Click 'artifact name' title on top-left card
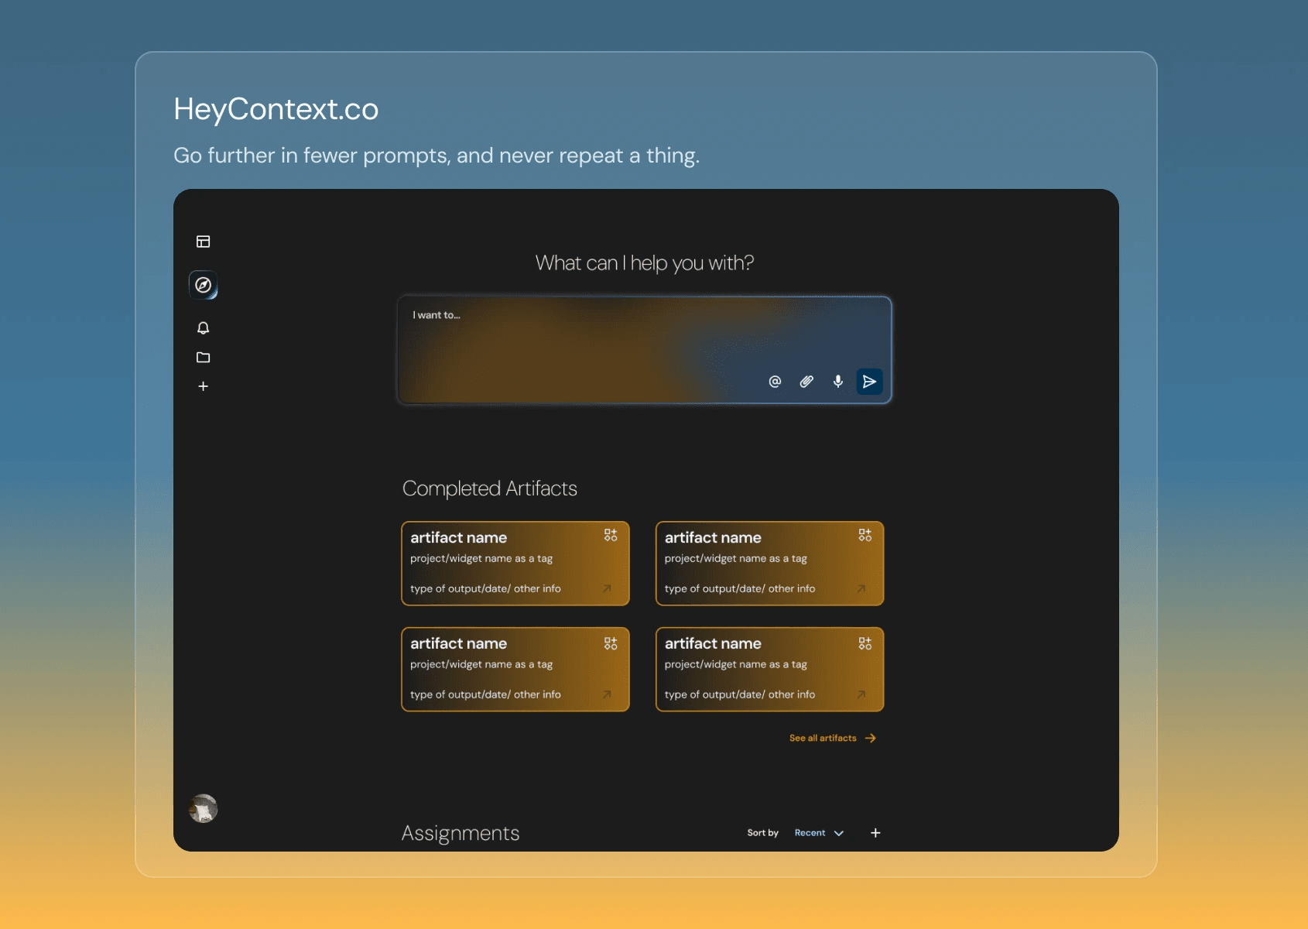1308x929 pixels. coord(458,537)
